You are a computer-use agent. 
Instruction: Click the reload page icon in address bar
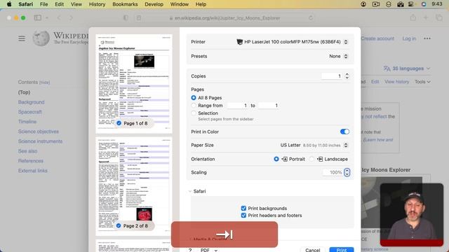[311, 17]
